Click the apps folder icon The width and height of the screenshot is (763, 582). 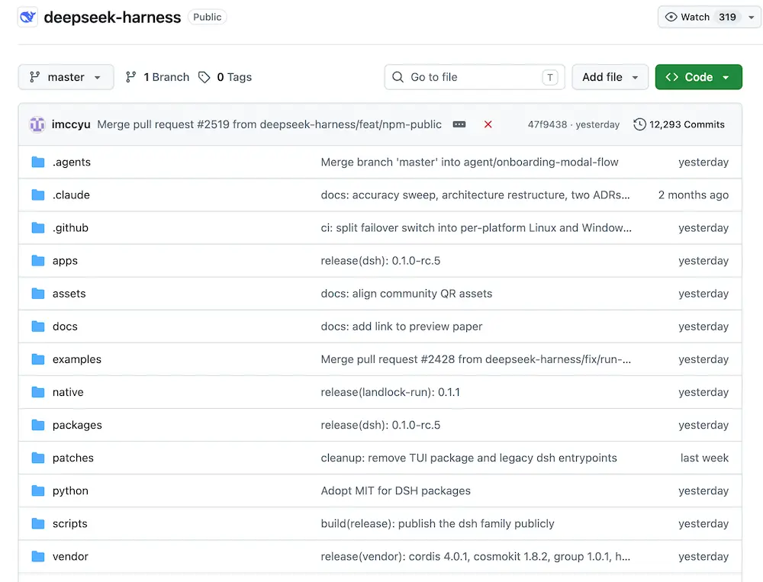click(x=38, y=261)
